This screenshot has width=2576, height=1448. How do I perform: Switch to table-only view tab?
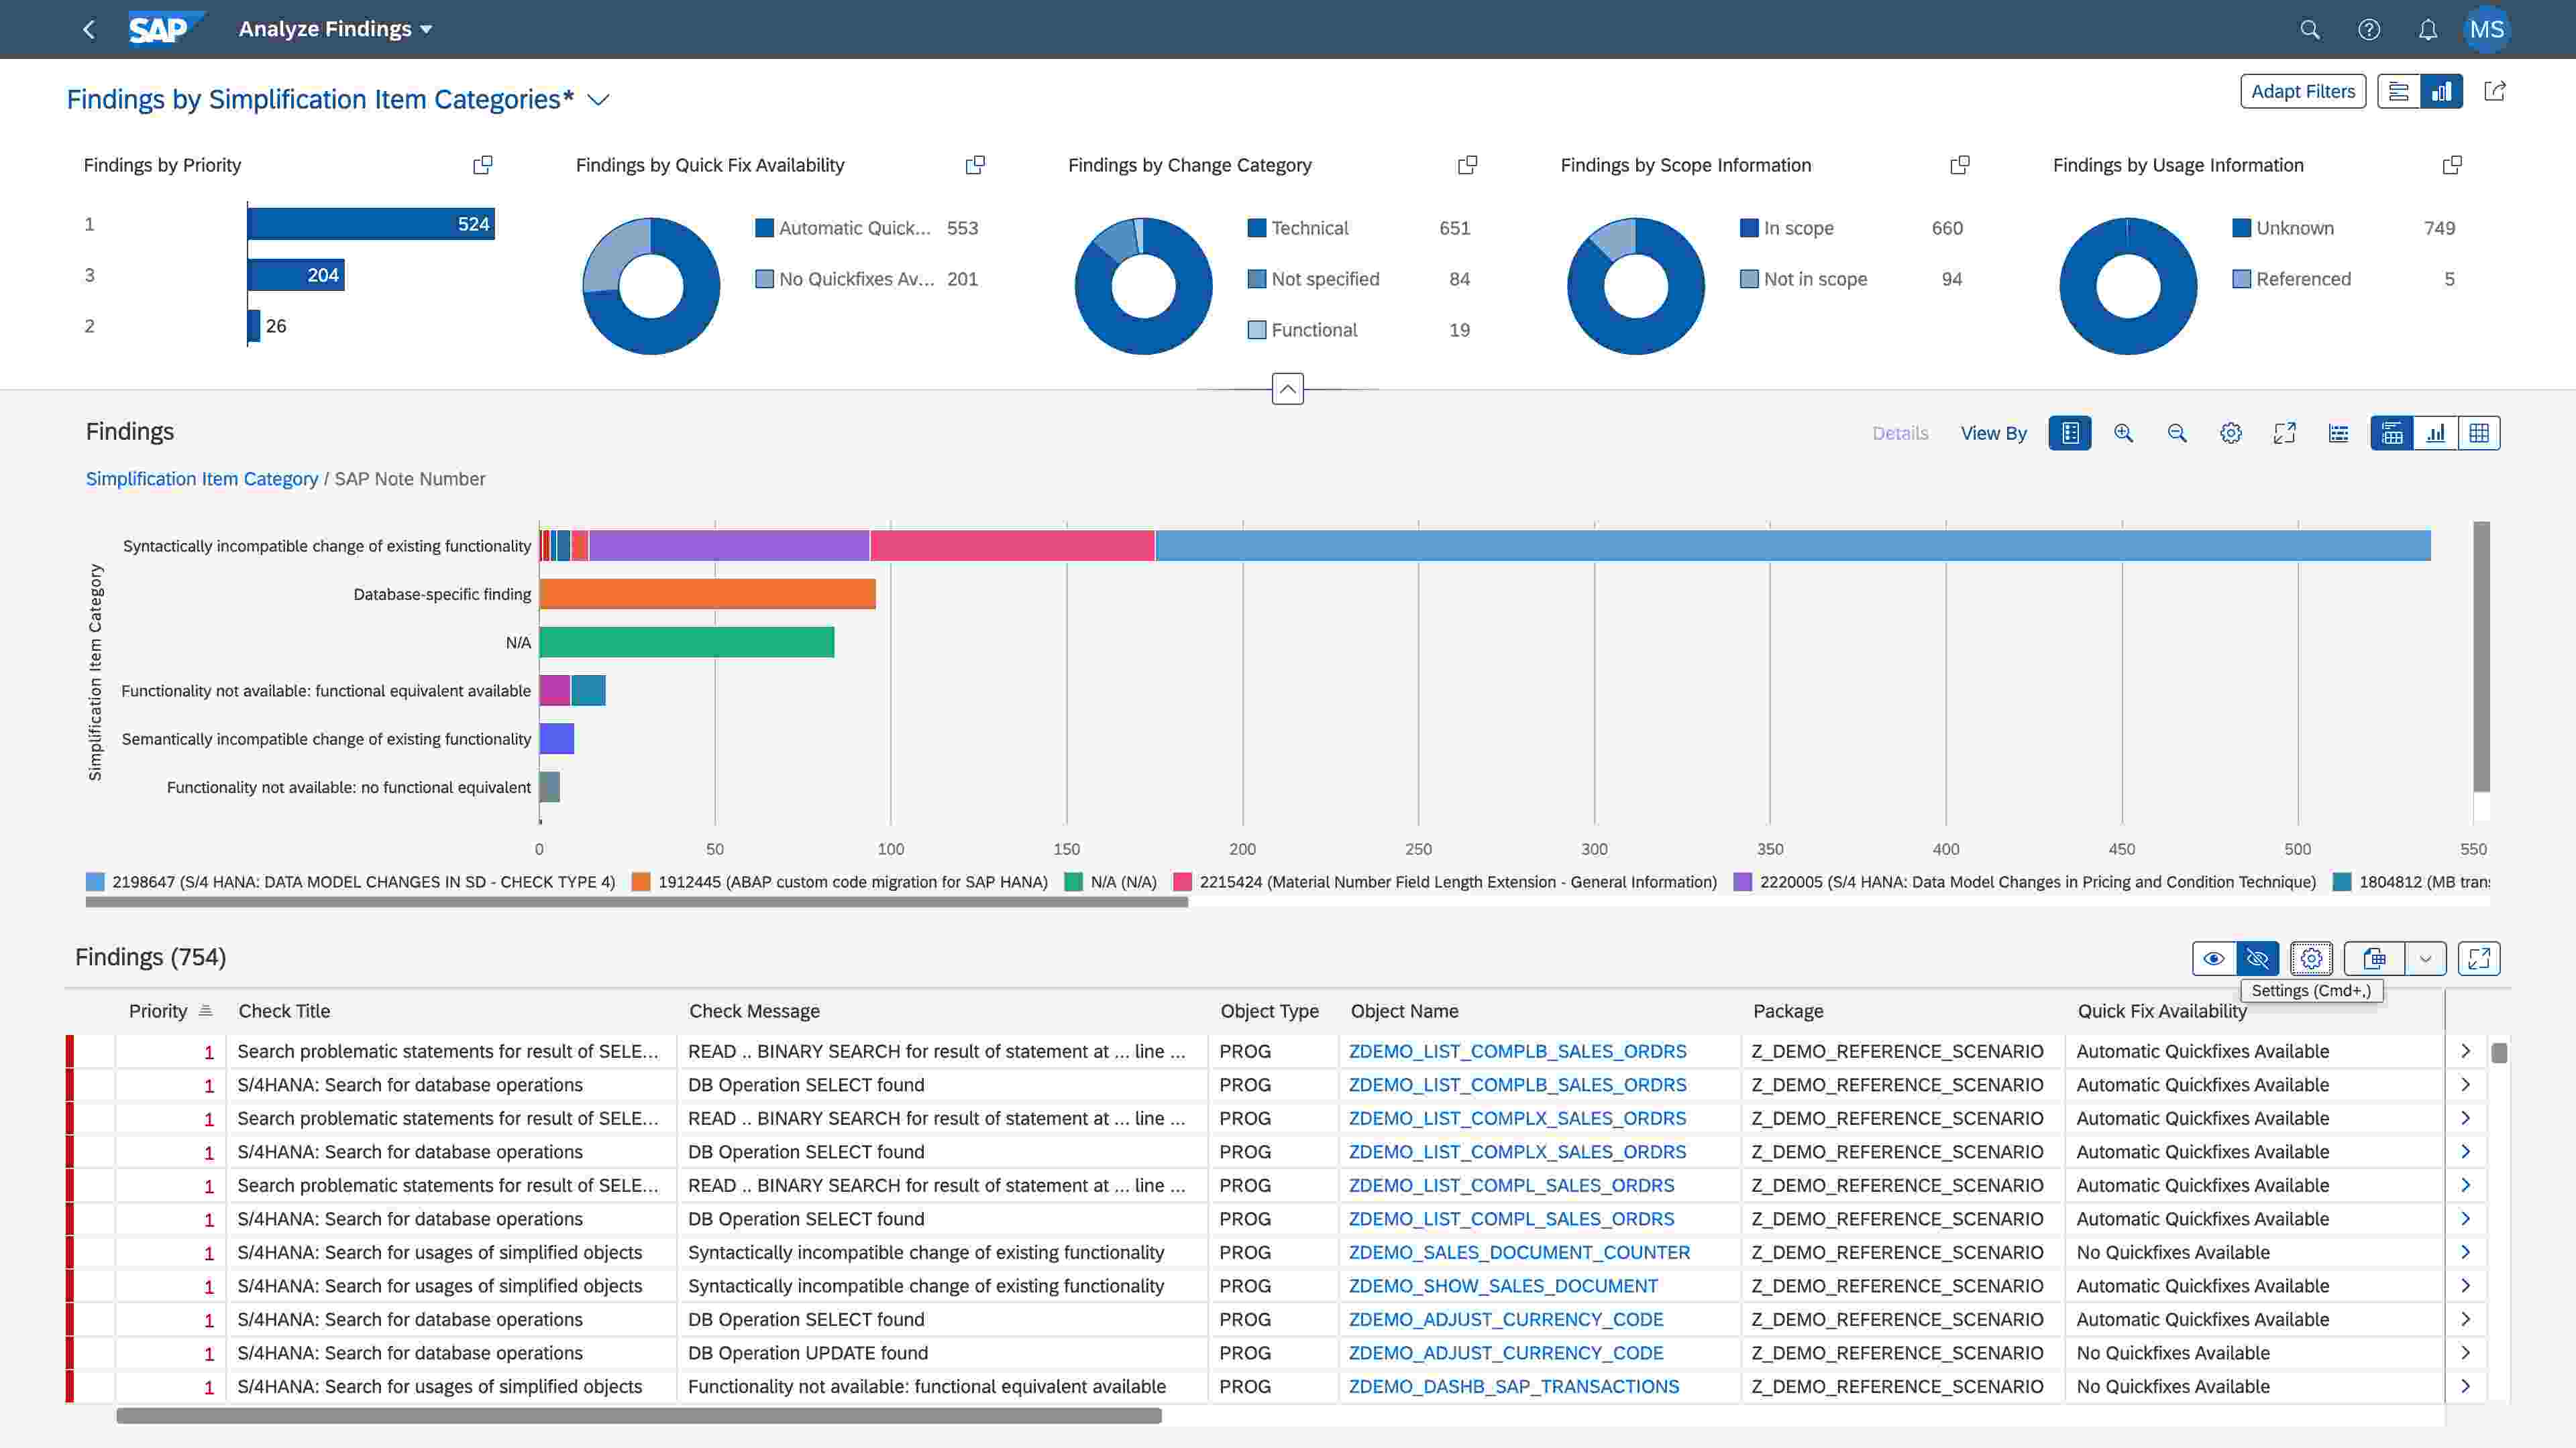tap(2479, 432)
